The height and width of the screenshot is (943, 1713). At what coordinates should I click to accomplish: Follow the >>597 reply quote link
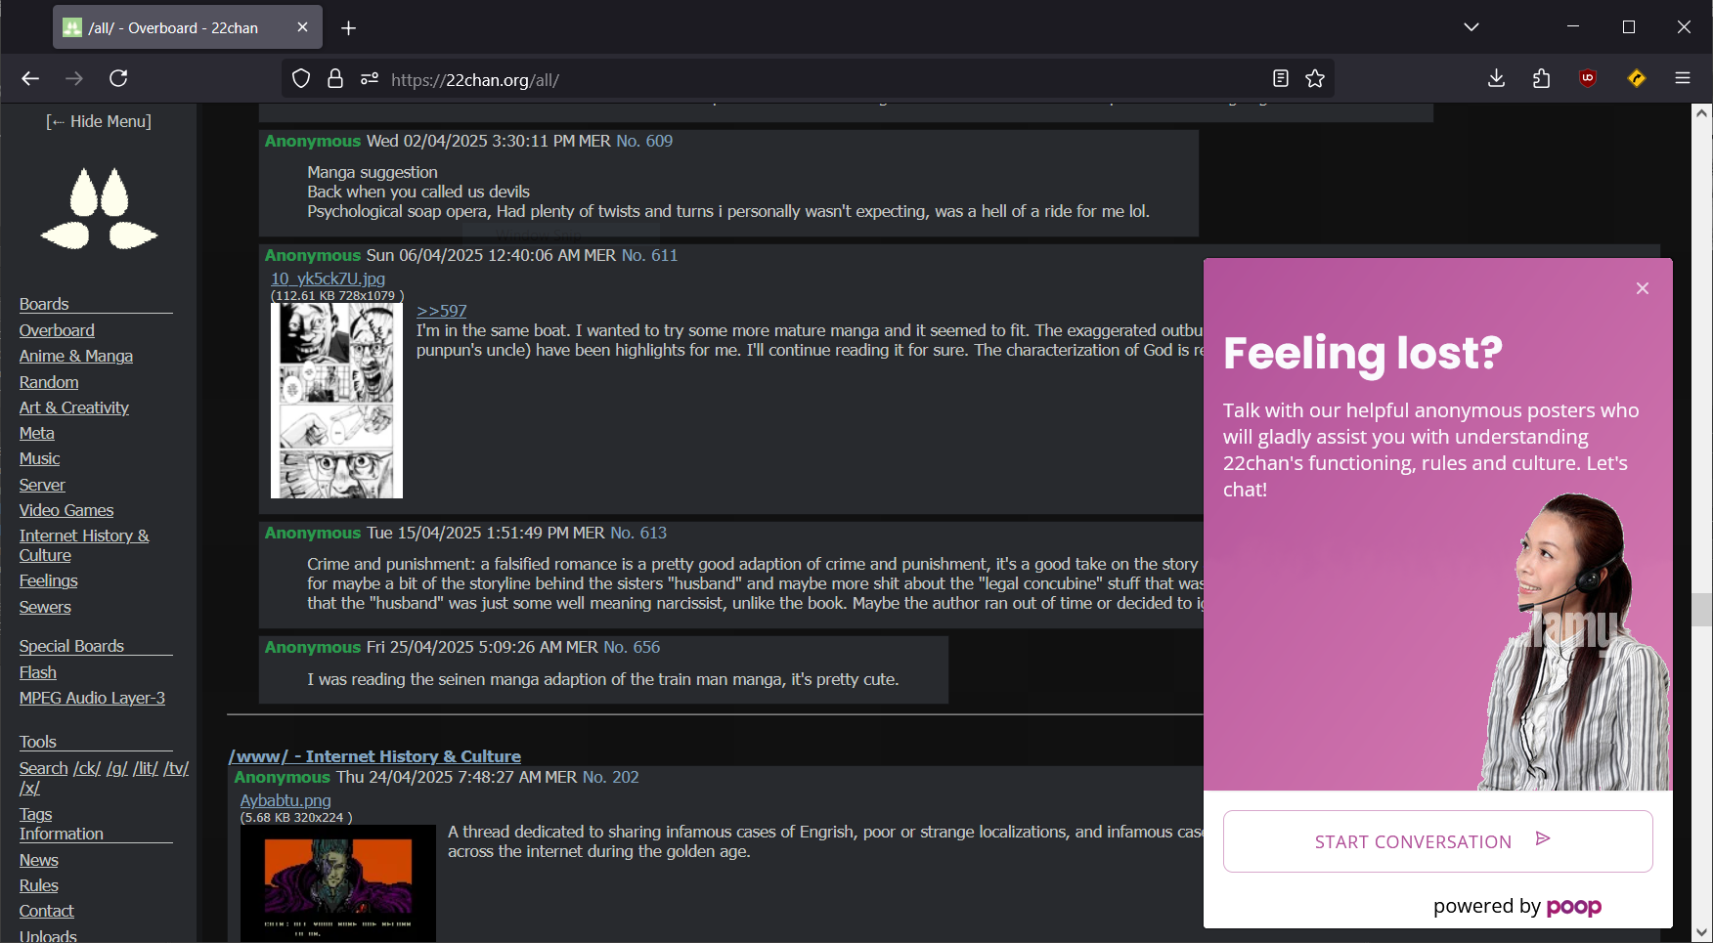point(442,311)
